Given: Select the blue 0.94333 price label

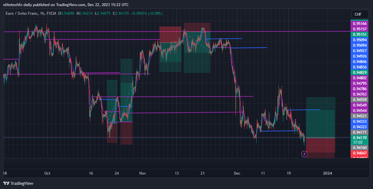Looking at the screenshot, I should coord(360,122).
